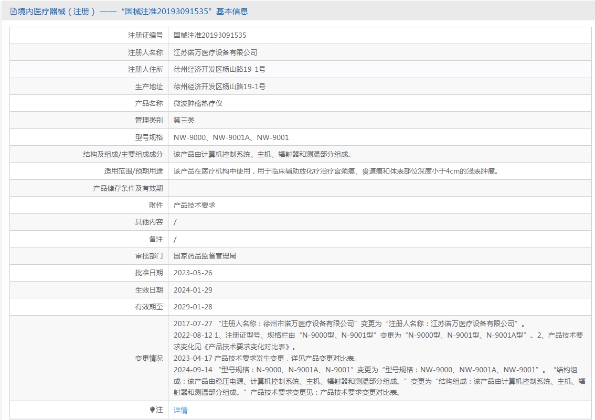Viewport: 595px width, 420px height.
Task: Select the page title 境内医疗器械（注册）基本信息
Action: [x=133, y=12]
